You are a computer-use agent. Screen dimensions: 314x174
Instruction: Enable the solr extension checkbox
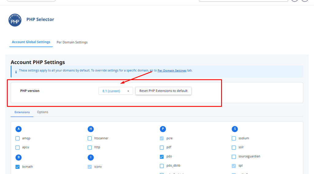(234, 147)
